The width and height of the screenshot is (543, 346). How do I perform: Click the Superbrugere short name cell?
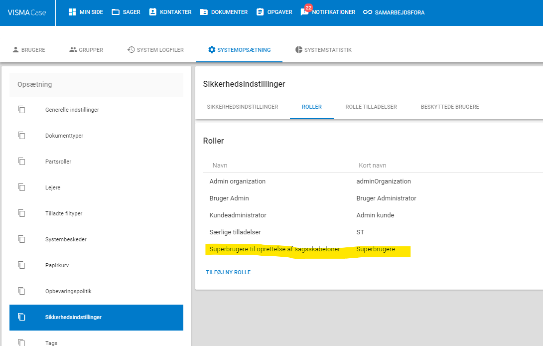coord(376,249)
